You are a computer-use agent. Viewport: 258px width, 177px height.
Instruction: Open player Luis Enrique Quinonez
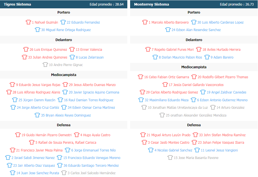coord(48,49)
